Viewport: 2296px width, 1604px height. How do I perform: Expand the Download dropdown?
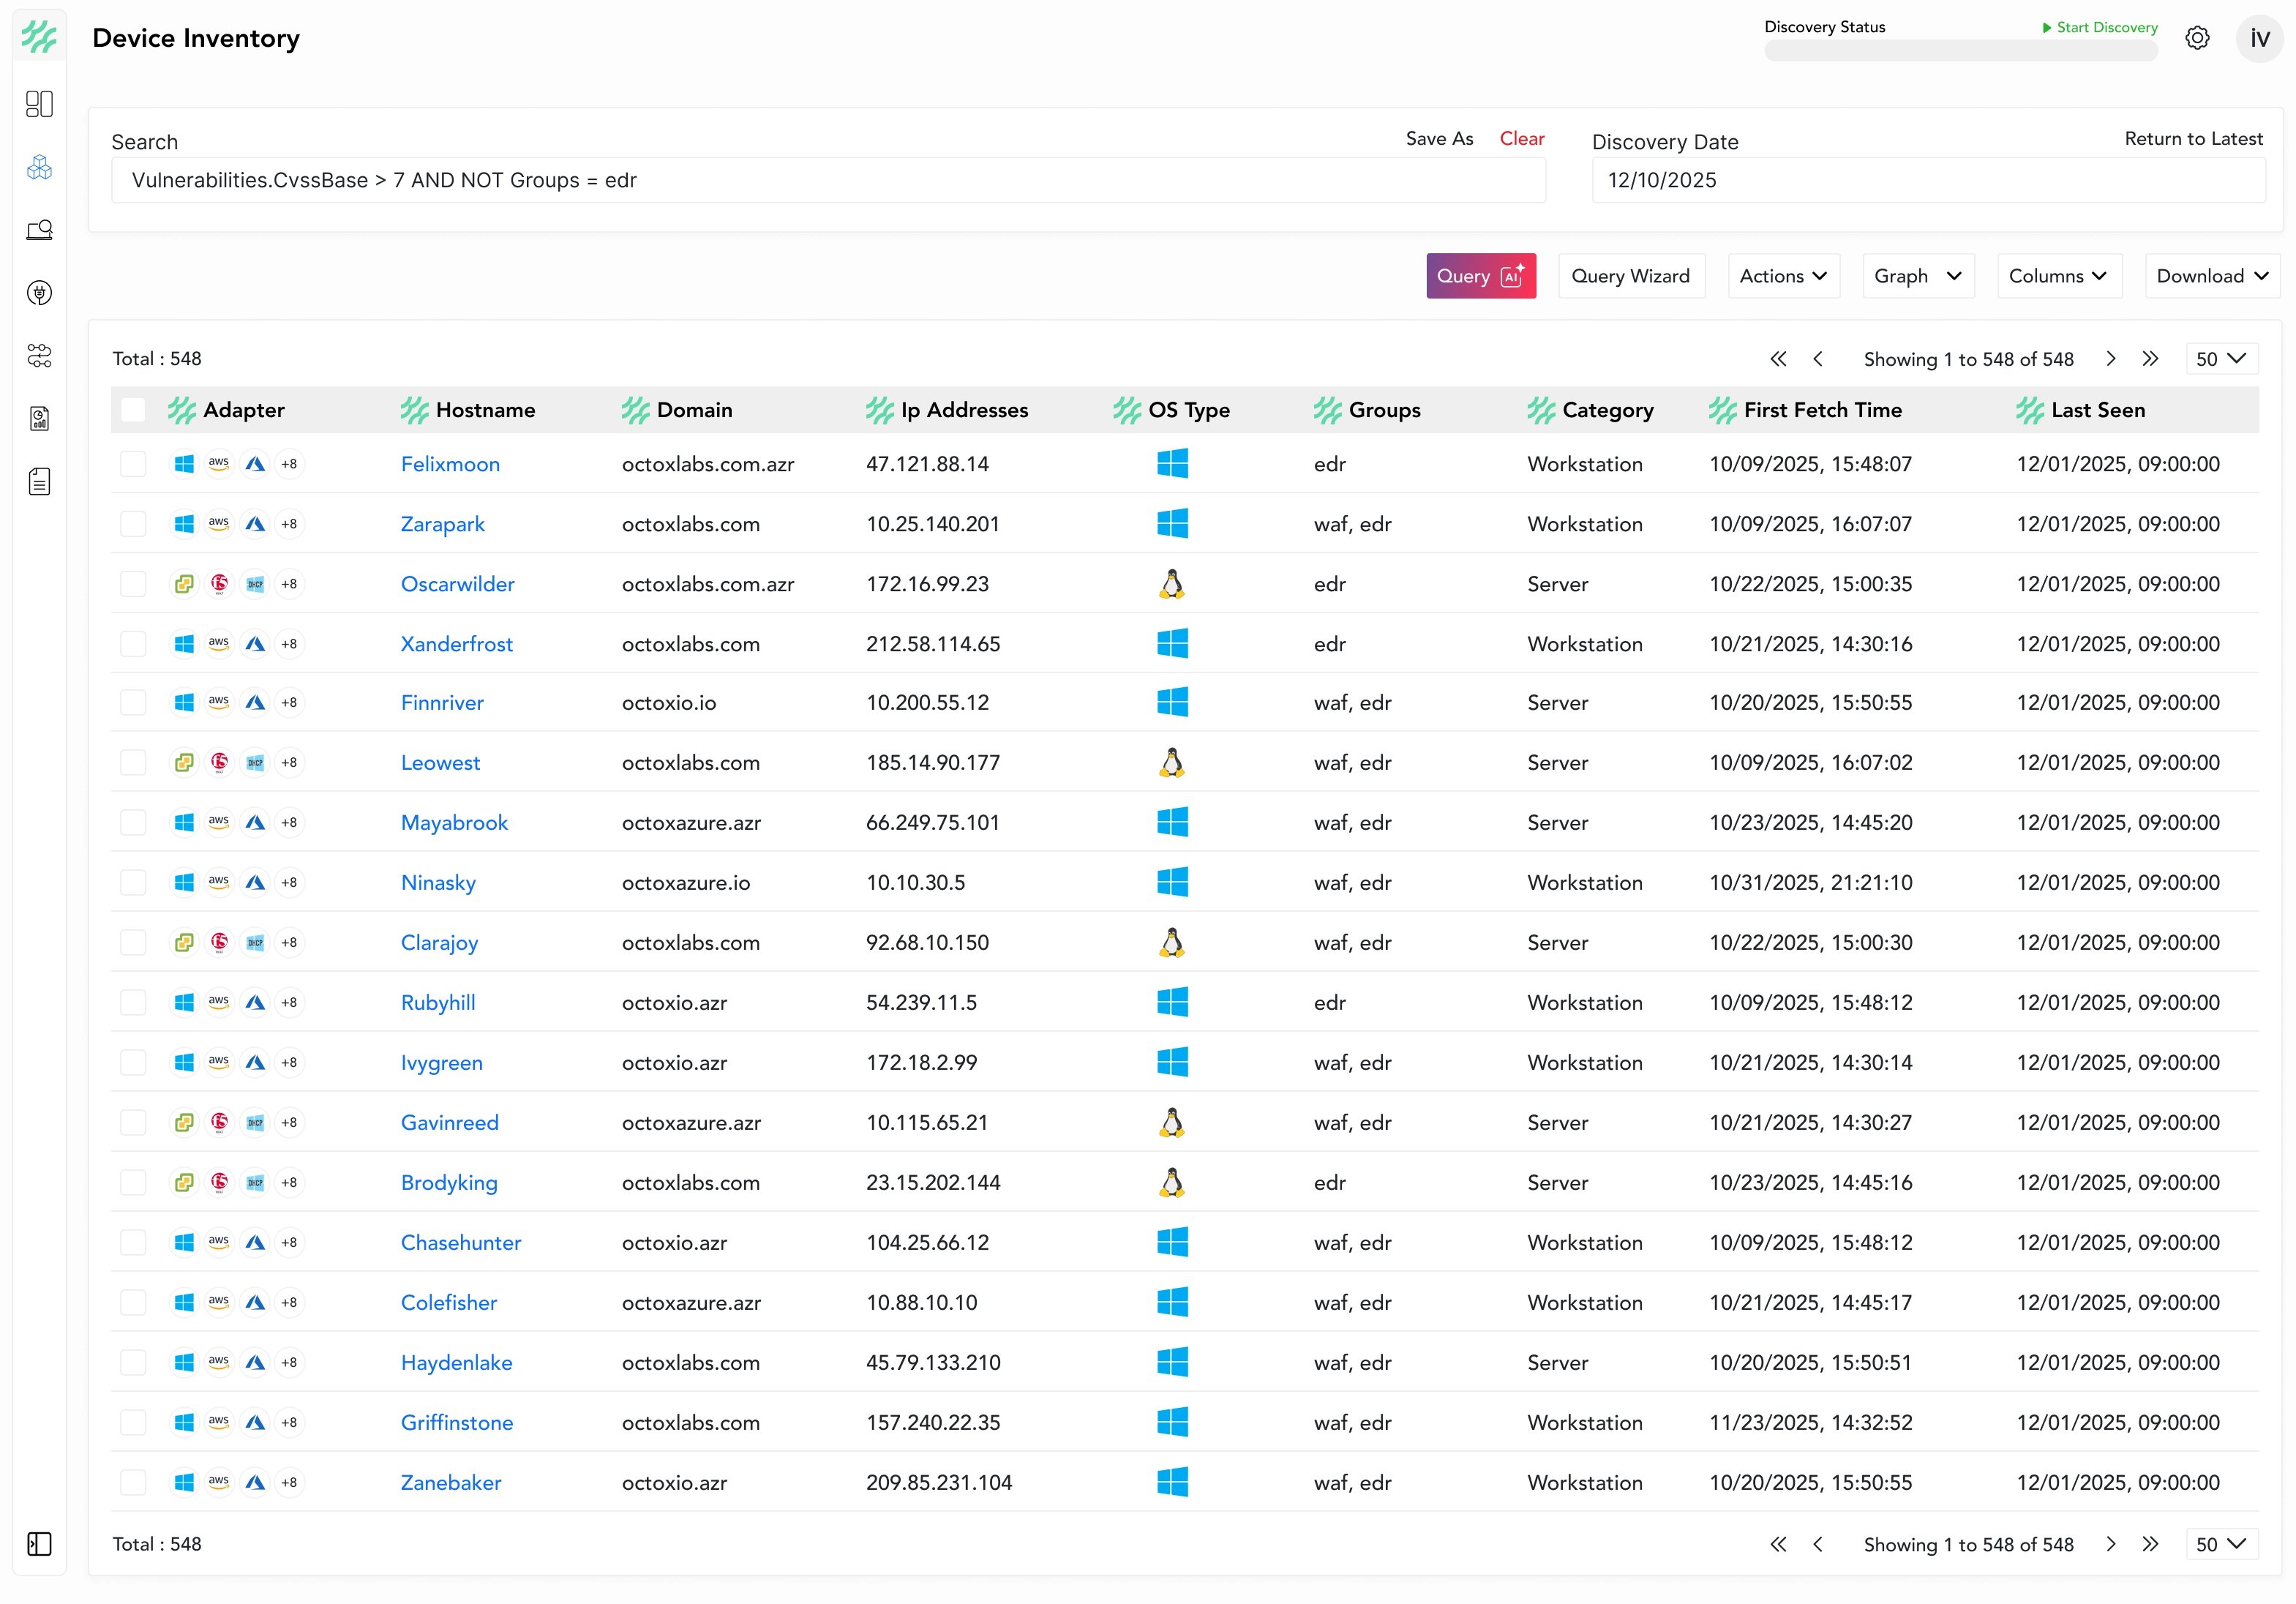tap(2213, 276)
